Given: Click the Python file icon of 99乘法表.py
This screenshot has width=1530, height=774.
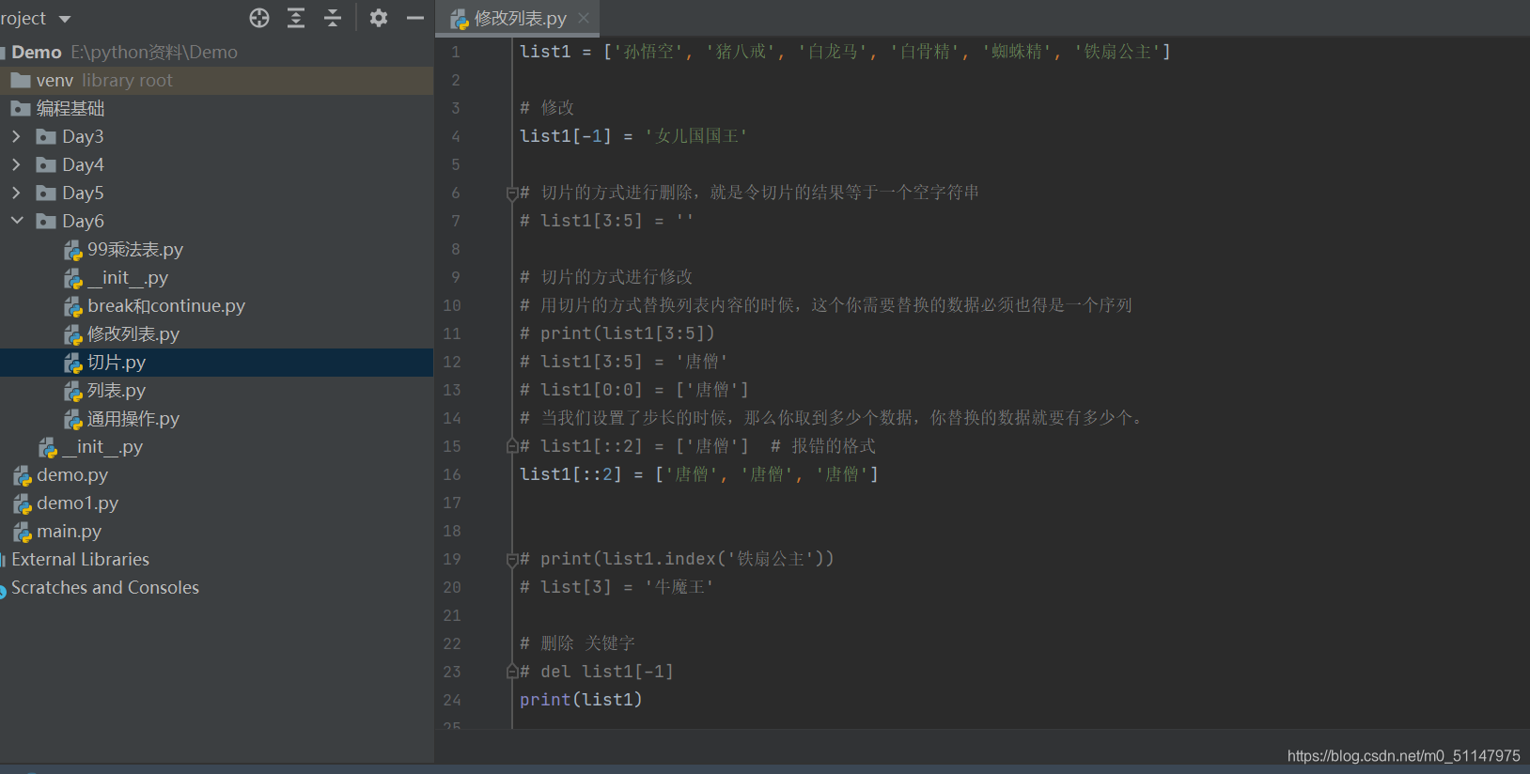Looking at the screenshot, I should tap(72, 250).
